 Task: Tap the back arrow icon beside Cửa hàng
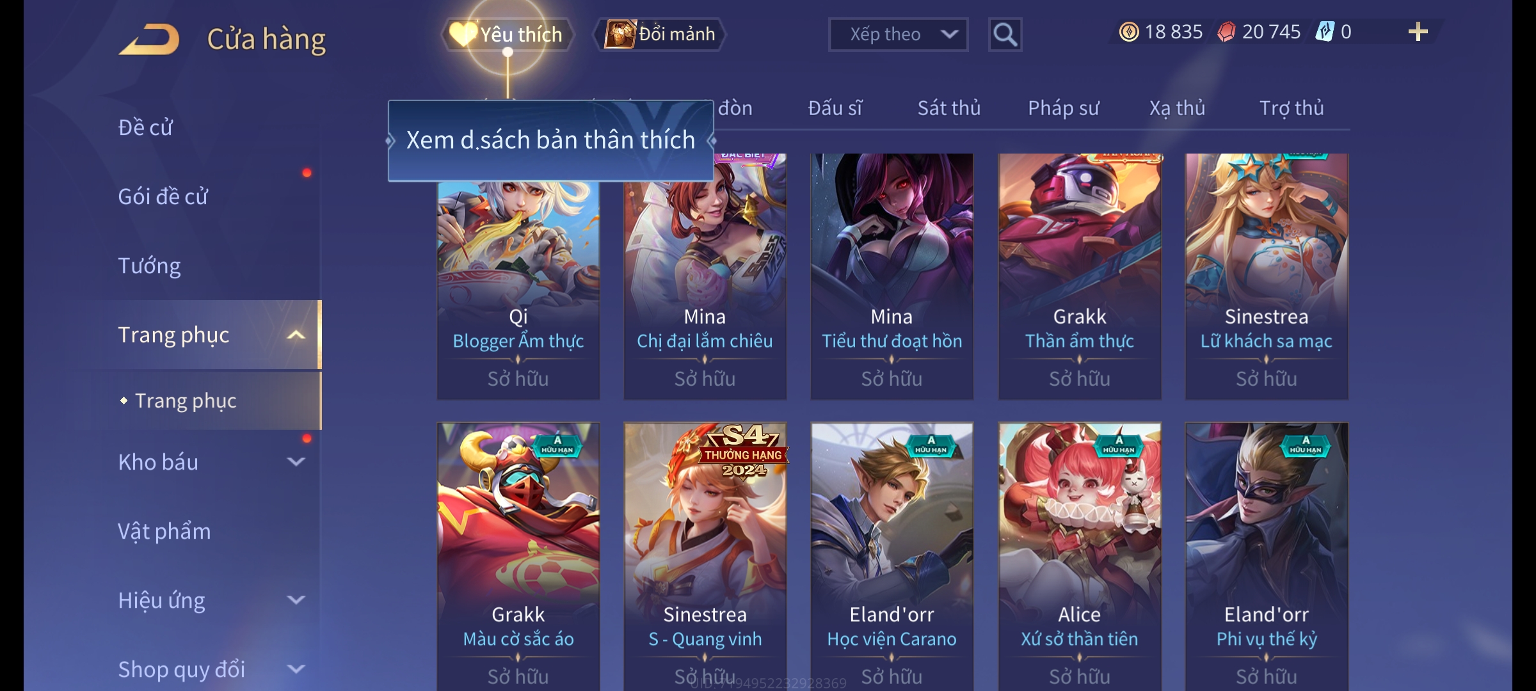[x=149, y=39]
